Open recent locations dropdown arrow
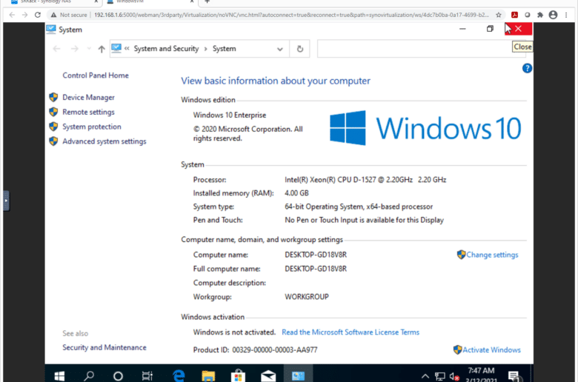Image resolution: width=578 pixels, height=382 pixels. coord(89,49)
